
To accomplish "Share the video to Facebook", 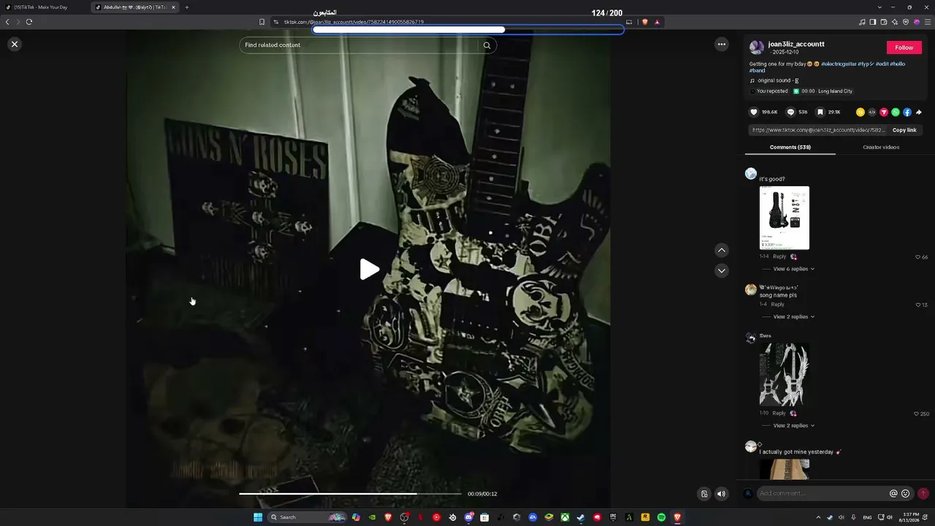I will coord(907,113).
